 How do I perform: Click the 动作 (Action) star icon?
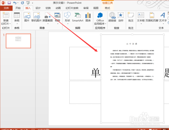pyautogui.click(x=121, y=15)
